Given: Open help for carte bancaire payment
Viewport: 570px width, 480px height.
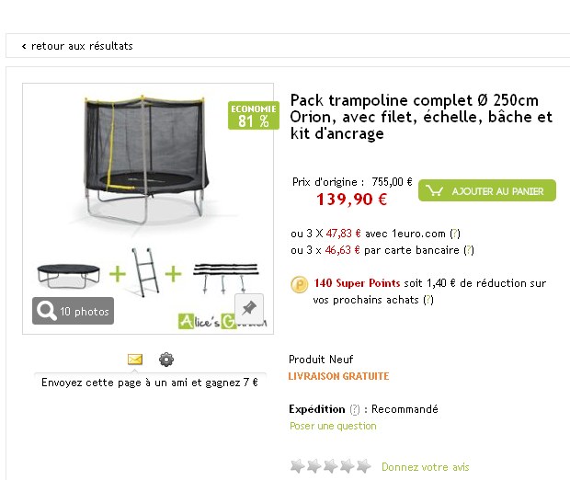Looking at the screenshot, I should (468, 249).
